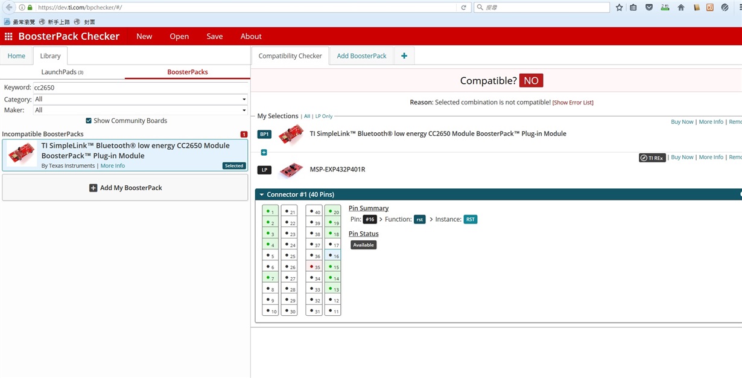Click the small plus icon between BP1 and LP
Image resolution: width=742 pixels, height=378 pixels.
[264, 152]
